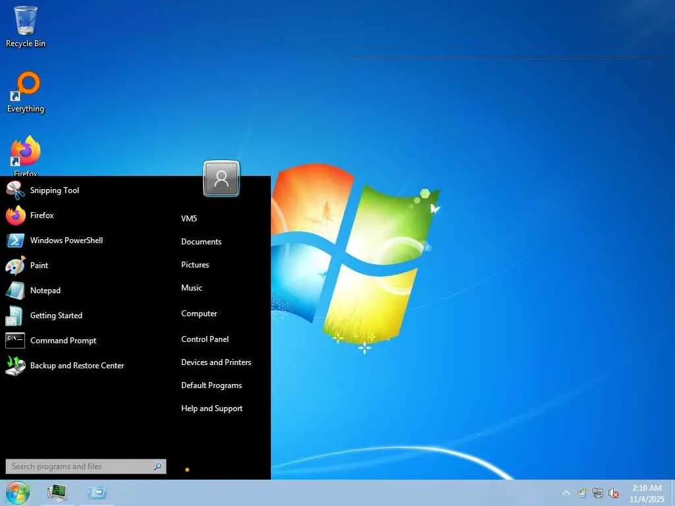
Task: Click the Getting Started icon
Action: 15,316
